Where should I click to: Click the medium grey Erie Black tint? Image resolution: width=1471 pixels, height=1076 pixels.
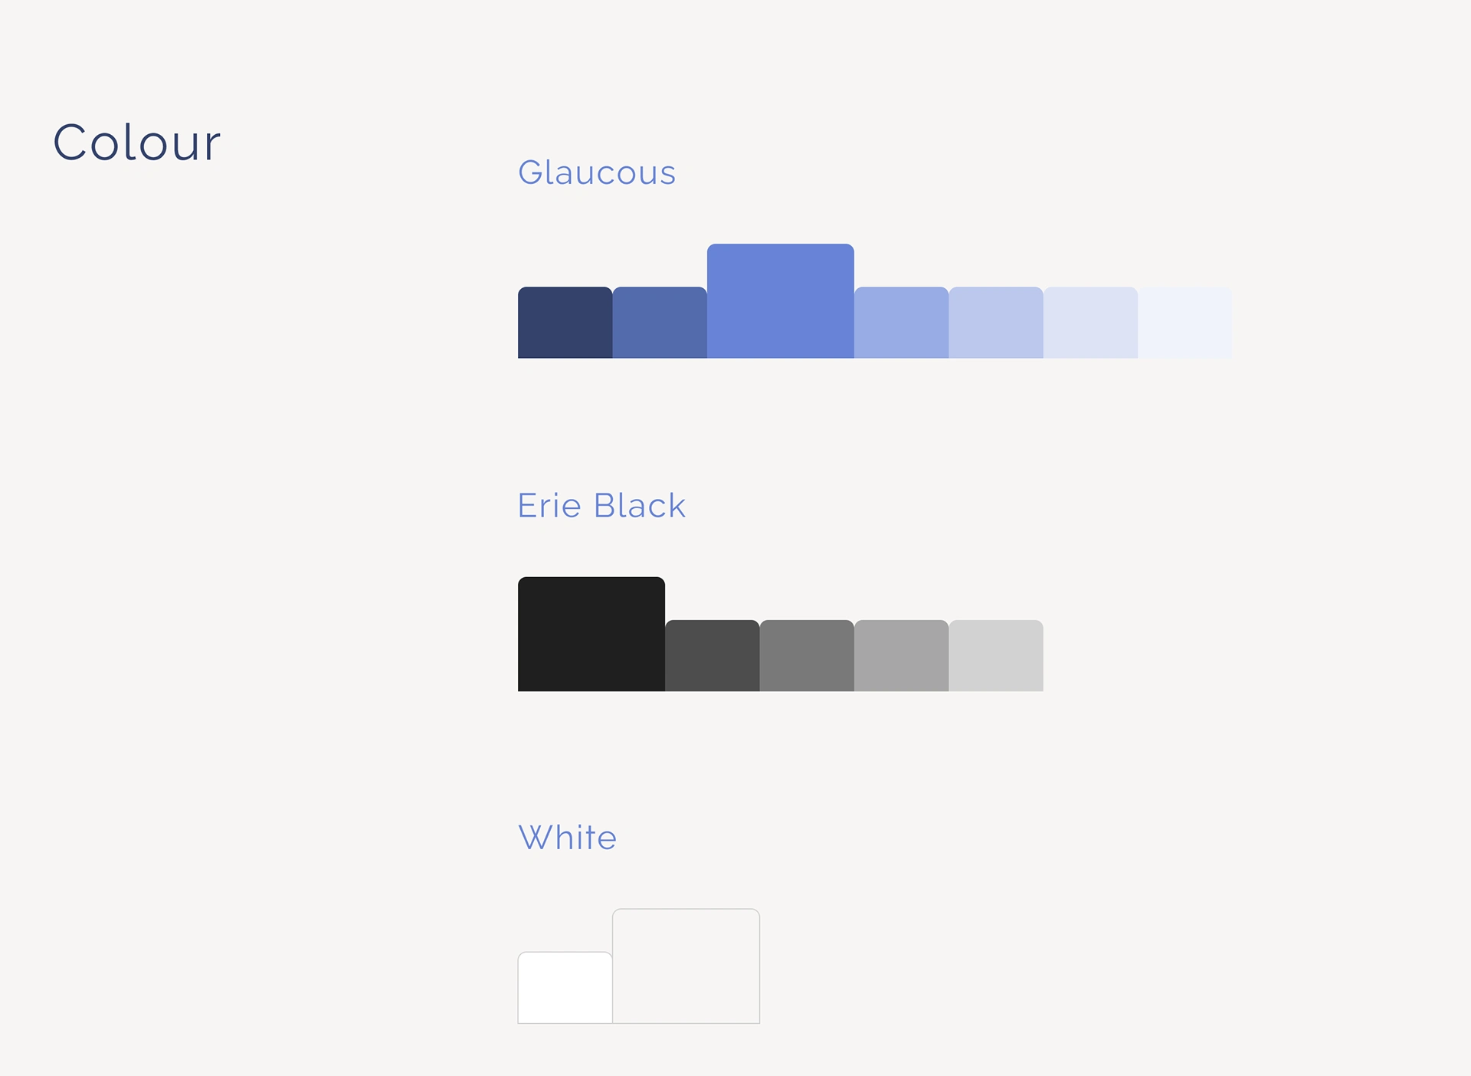tap(807, 656)
